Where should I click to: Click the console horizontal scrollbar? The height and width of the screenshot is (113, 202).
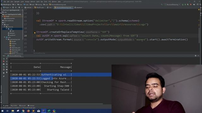point(56,104)
